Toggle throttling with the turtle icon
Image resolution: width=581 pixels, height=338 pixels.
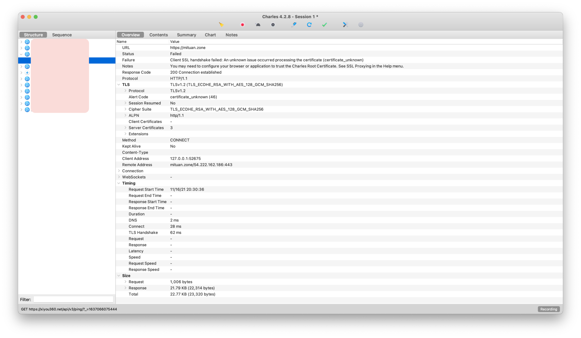point(258,25)
